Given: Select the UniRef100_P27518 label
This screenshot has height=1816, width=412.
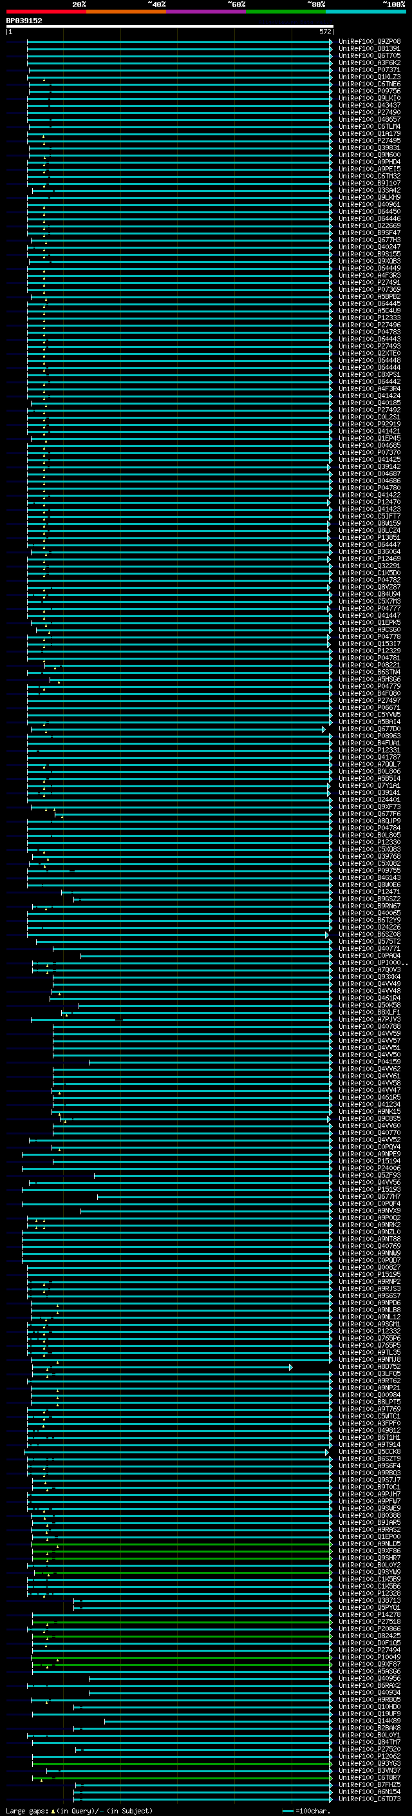Looking at the screenshot, I should click(370, 1621).
